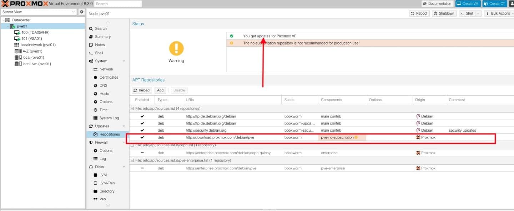Collapse the Datacenter tree node
Screen dimensions: 514x211
[4, 20]
